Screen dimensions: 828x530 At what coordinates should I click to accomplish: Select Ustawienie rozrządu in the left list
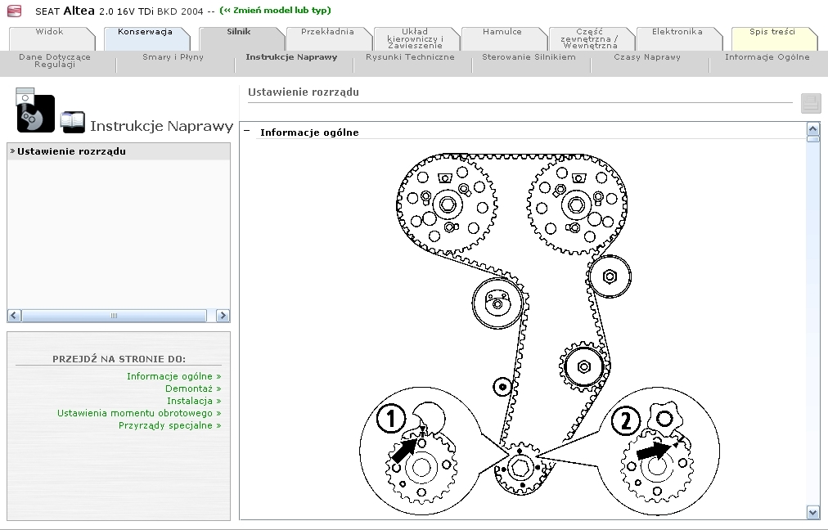click(119, 151)
